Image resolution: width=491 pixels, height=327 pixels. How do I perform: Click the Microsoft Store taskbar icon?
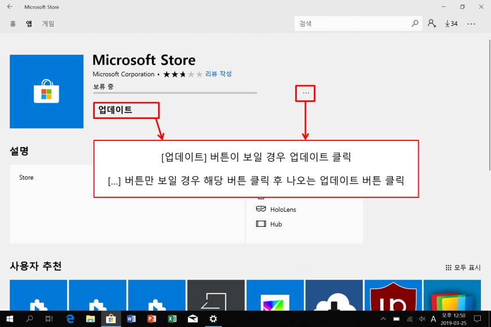111,319
